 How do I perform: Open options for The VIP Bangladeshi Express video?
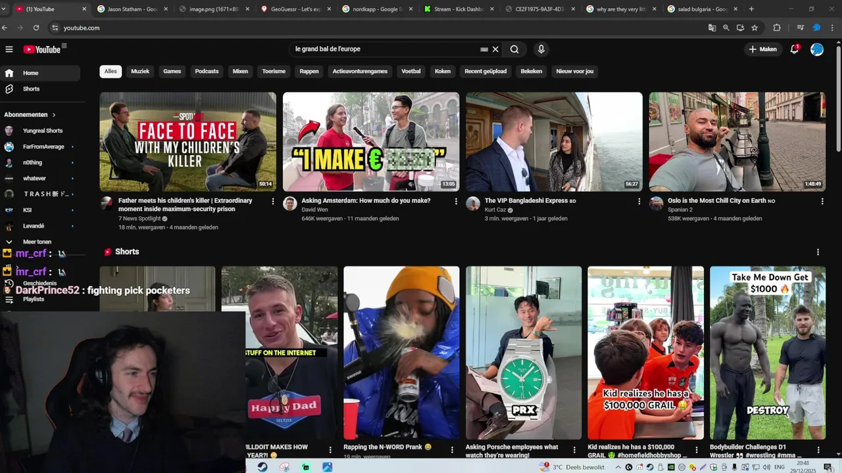coord(639,202)
